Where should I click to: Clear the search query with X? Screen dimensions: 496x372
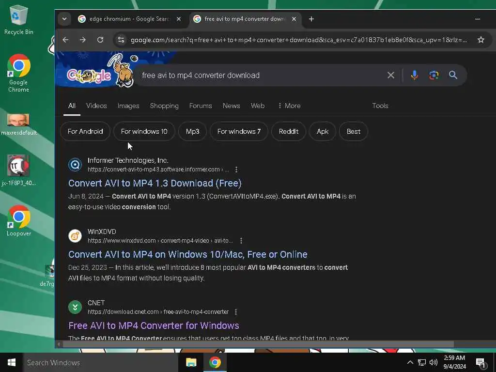pos(391,75)
